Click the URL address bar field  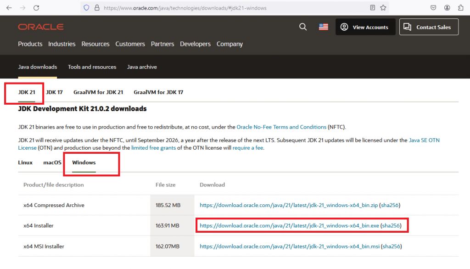(228, 8)
